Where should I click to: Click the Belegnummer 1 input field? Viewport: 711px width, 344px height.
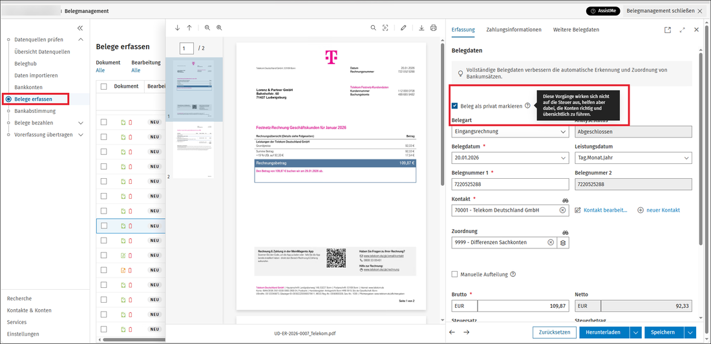tap(511, 184)
